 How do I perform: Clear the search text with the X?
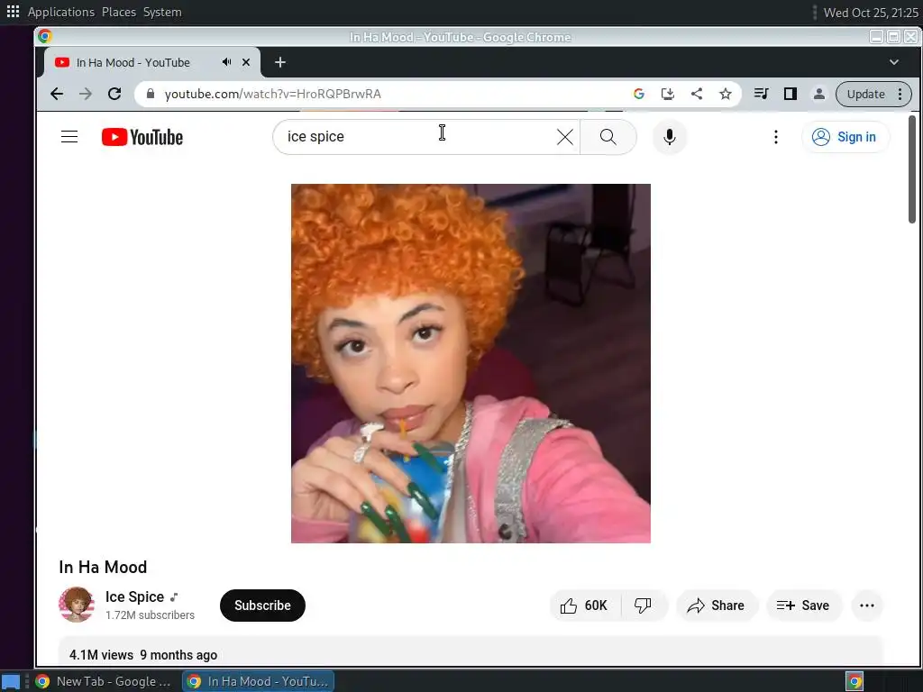pyautogui.click(x=564, y=137)
